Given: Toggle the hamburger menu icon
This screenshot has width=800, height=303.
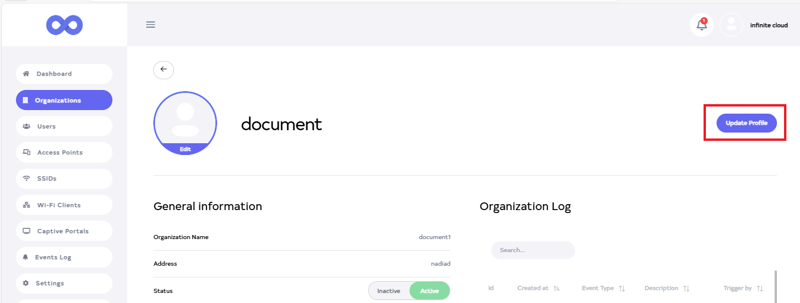Looking at the screenshot, I should click(151, 25).
